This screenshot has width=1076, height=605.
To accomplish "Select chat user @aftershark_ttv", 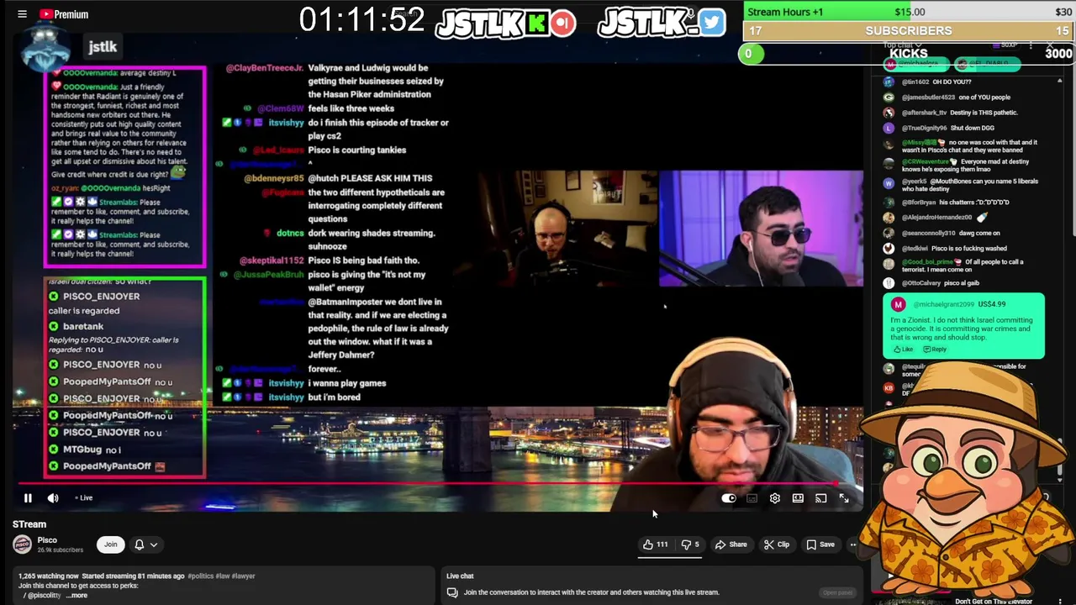I will pos(925,113).
